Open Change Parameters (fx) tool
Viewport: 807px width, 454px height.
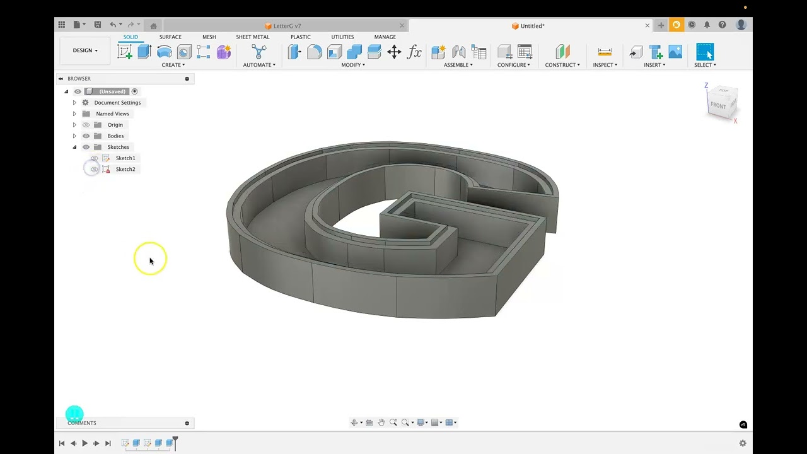click(x=414, y=52)
